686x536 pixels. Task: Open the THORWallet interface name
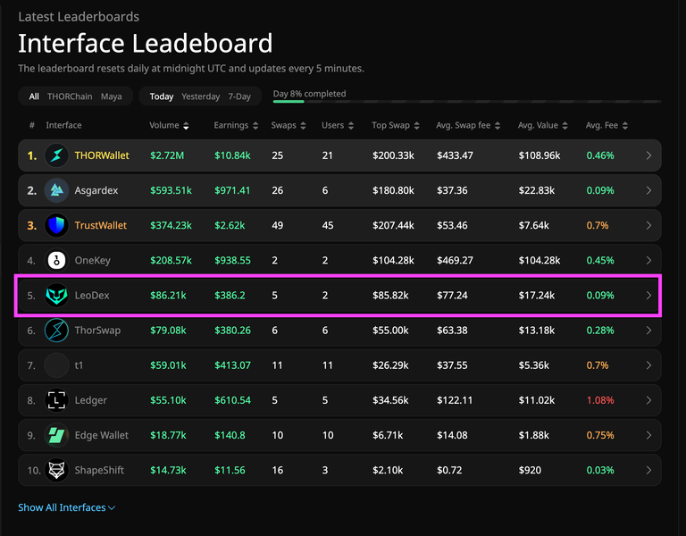[102, 155]
